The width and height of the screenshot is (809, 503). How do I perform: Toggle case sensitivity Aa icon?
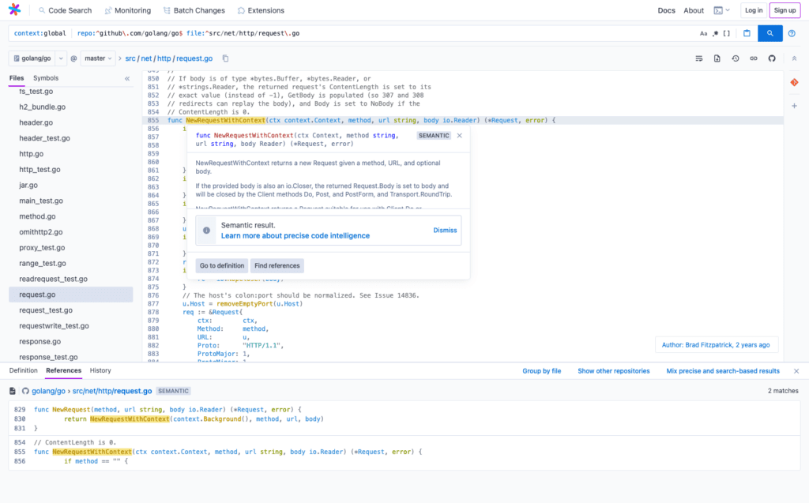click(x=703, y=33)
